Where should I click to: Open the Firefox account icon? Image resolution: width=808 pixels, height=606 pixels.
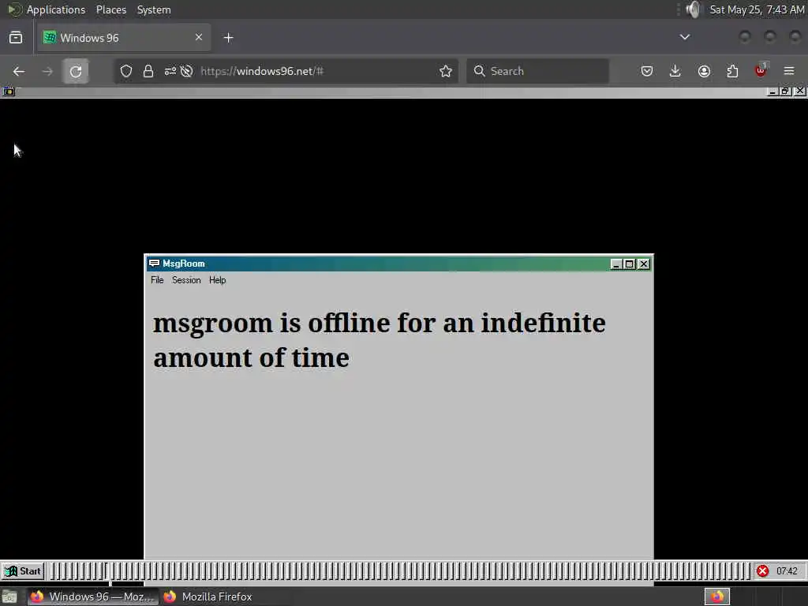pos(704,71)
